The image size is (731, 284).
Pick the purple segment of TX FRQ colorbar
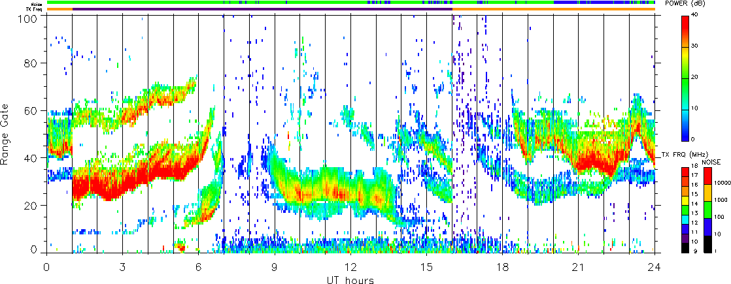tap(685, 238)
